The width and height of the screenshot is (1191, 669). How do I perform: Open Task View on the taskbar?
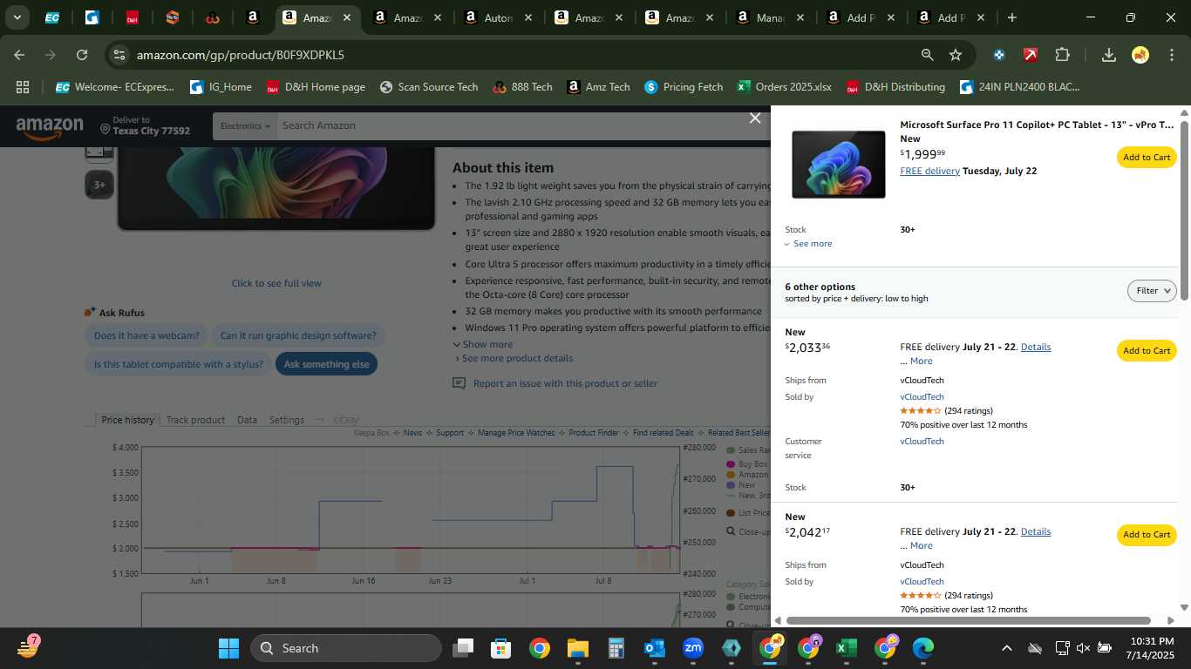[x=463, y=648]
